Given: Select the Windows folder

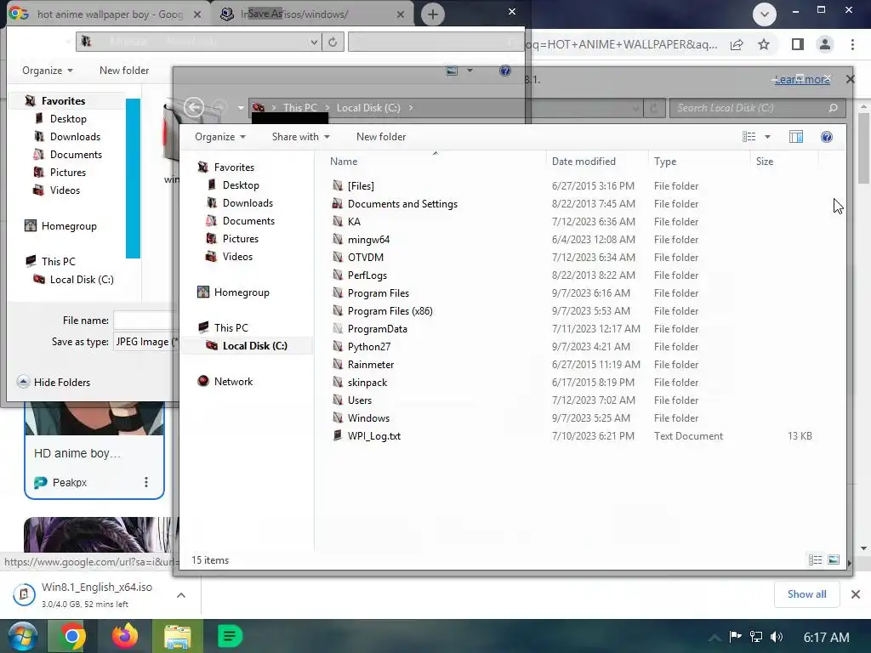Looking at the screenshot, I should (x=368, y=418).
